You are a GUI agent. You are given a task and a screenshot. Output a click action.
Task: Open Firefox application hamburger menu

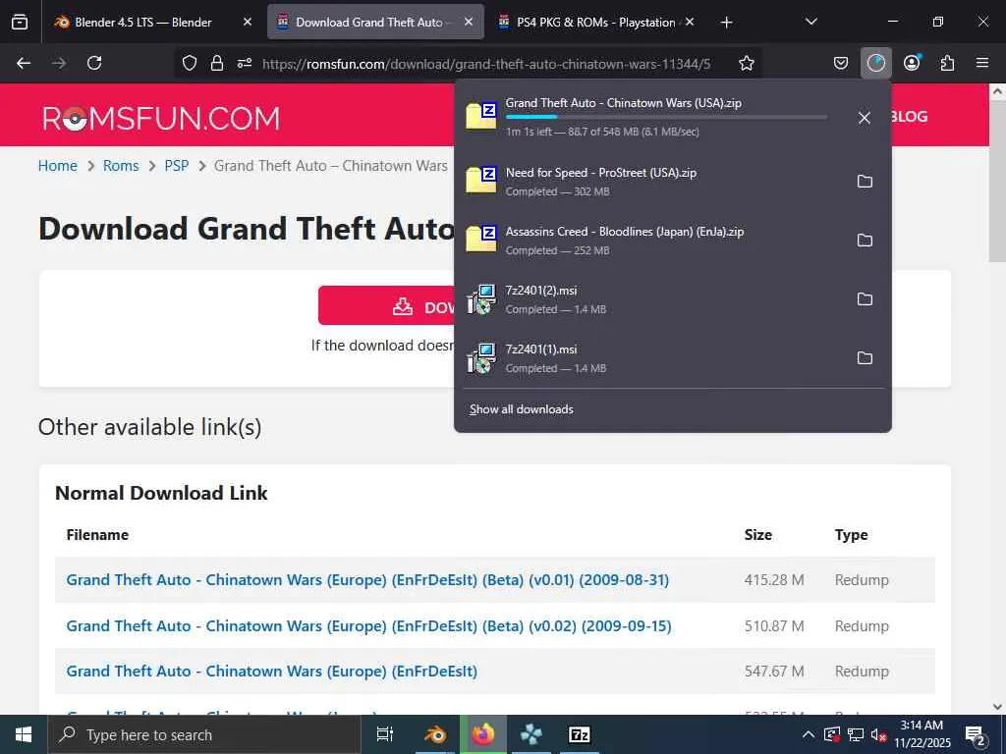(982, 63)
